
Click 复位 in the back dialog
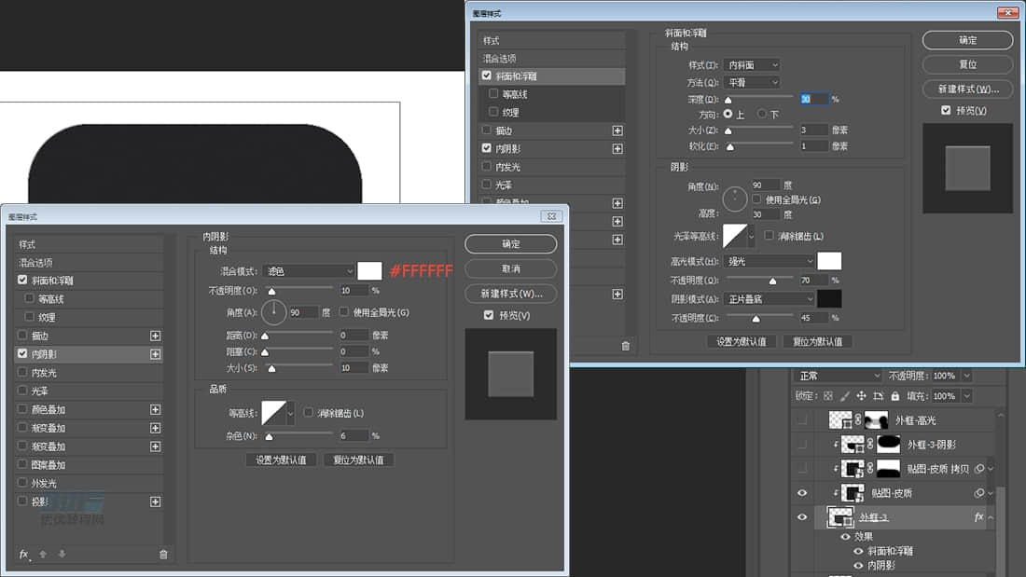(968, 64)
